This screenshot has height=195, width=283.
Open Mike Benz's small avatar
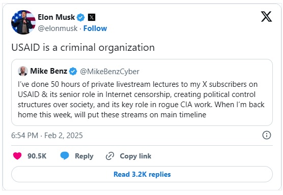click(x=23, y=71)
